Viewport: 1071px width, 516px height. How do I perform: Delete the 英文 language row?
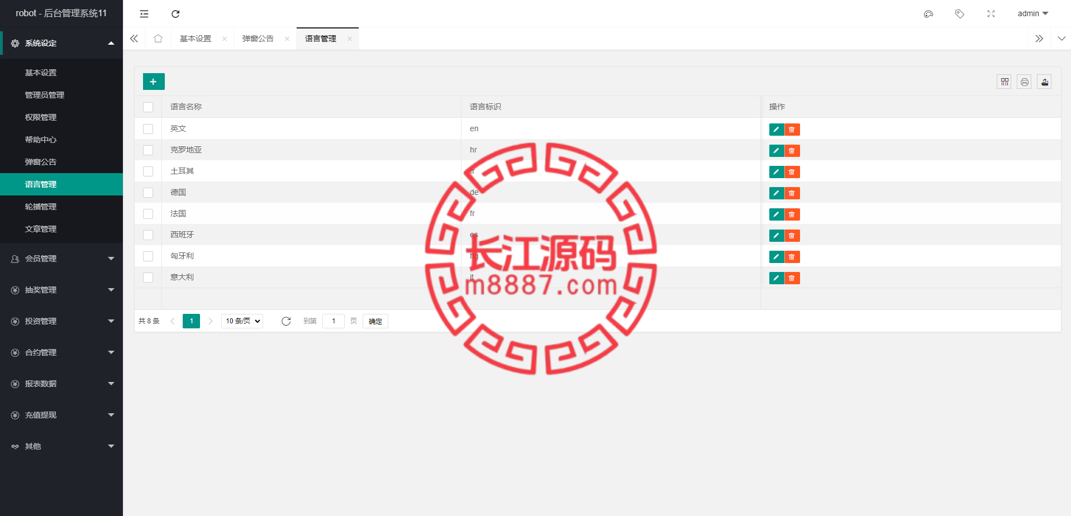click(x=792, y=130)
